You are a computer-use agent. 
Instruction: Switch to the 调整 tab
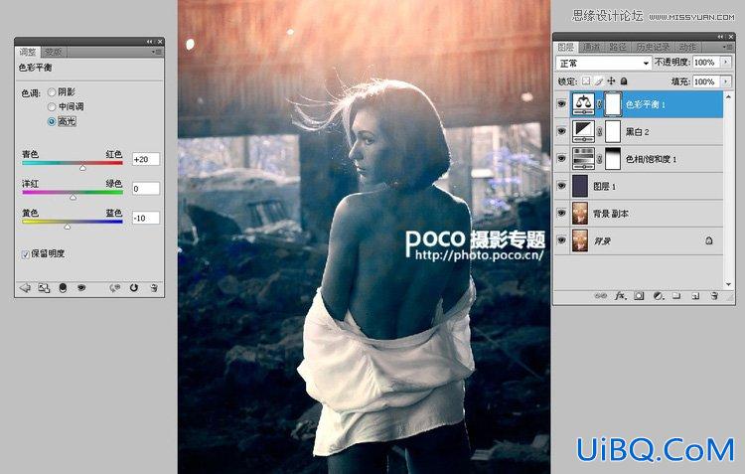28,52
